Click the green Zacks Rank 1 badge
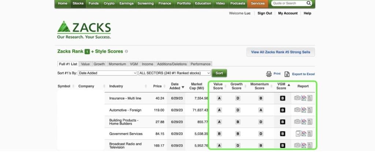This screenshot has height=152, width=375. (87, 51)
